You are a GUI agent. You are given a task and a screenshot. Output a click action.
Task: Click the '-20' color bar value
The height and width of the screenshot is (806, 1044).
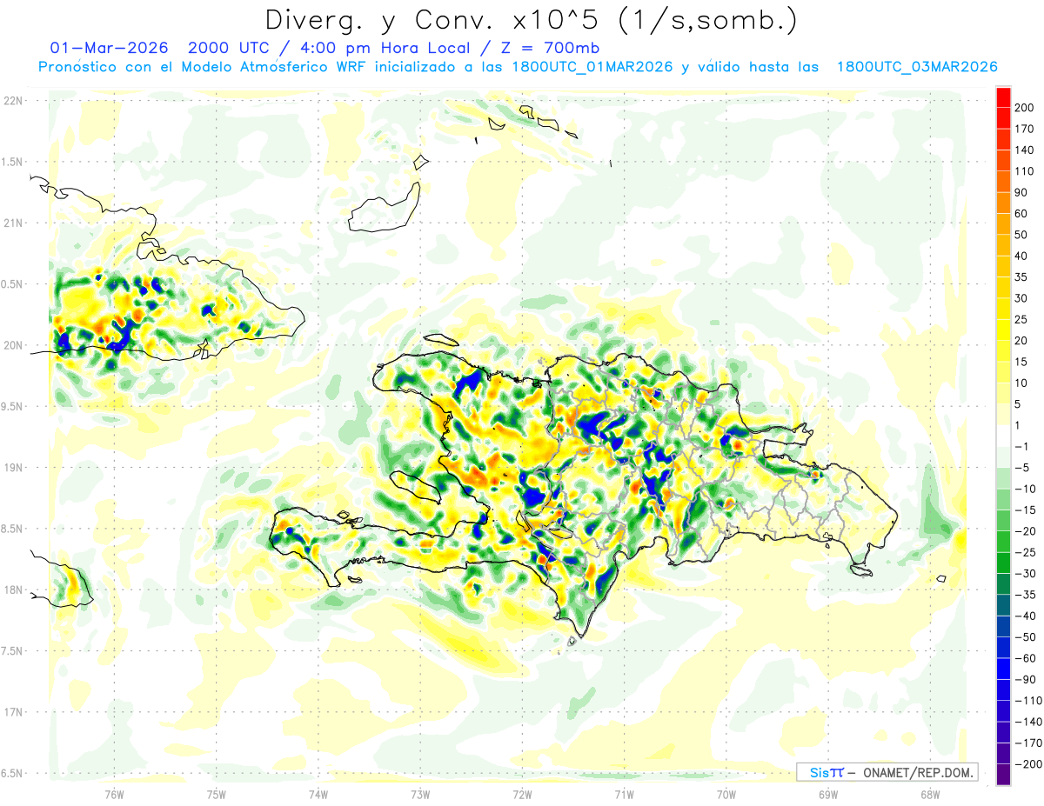click(x=1024, y=531)
